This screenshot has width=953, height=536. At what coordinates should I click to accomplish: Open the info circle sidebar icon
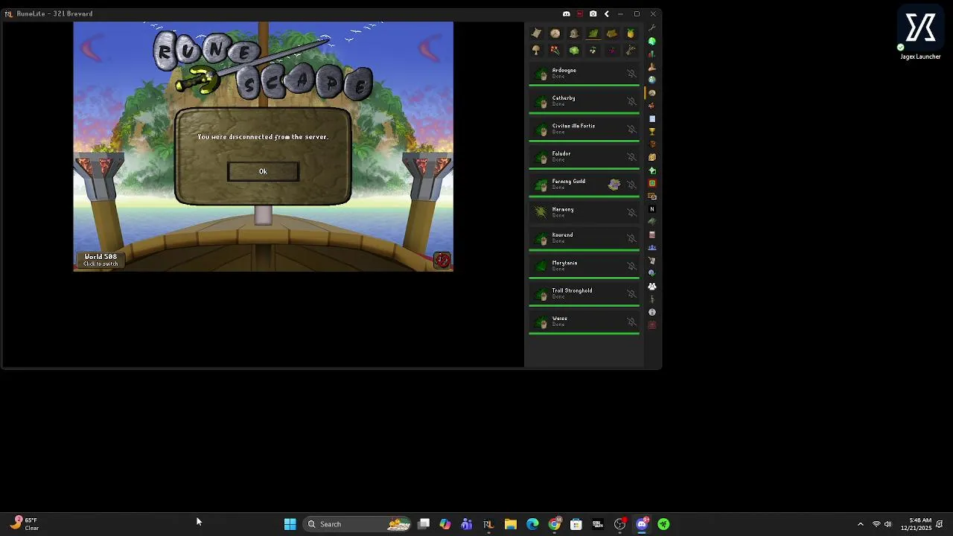pos(652,312)
